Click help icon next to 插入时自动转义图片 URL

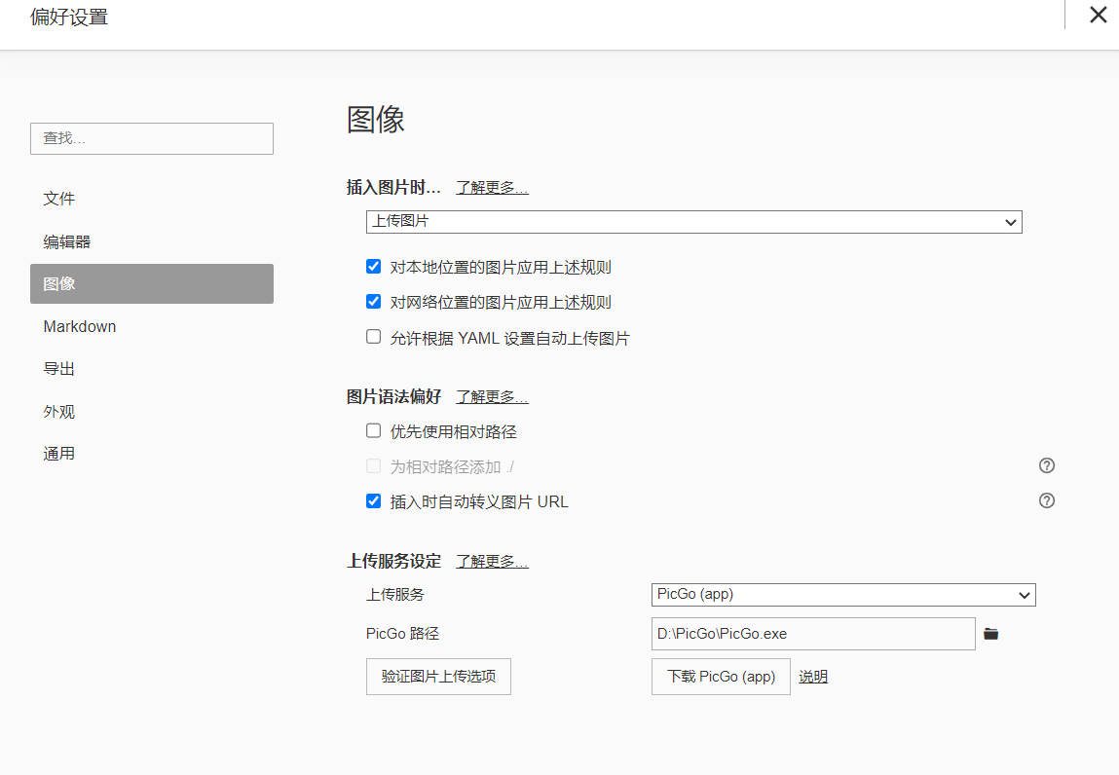point(1047,501)
